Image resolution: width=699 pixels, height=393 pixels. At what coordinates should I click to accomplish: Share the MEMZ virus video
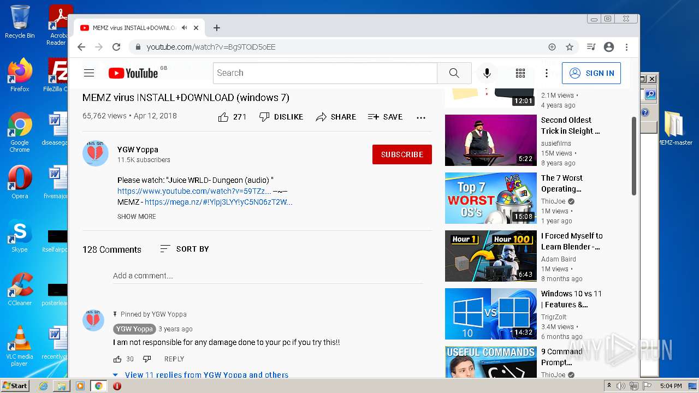point(336,117)
